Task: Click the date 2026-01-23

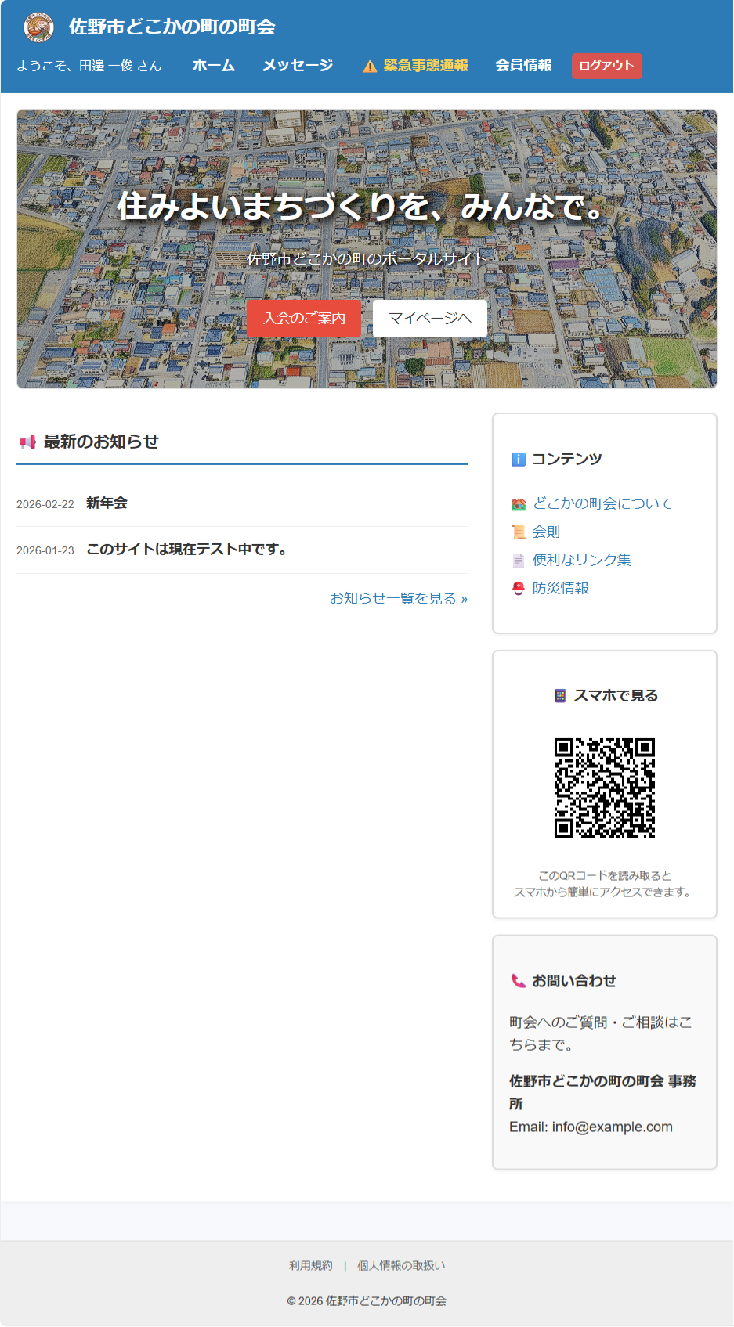Action: (x=45, y=551)
